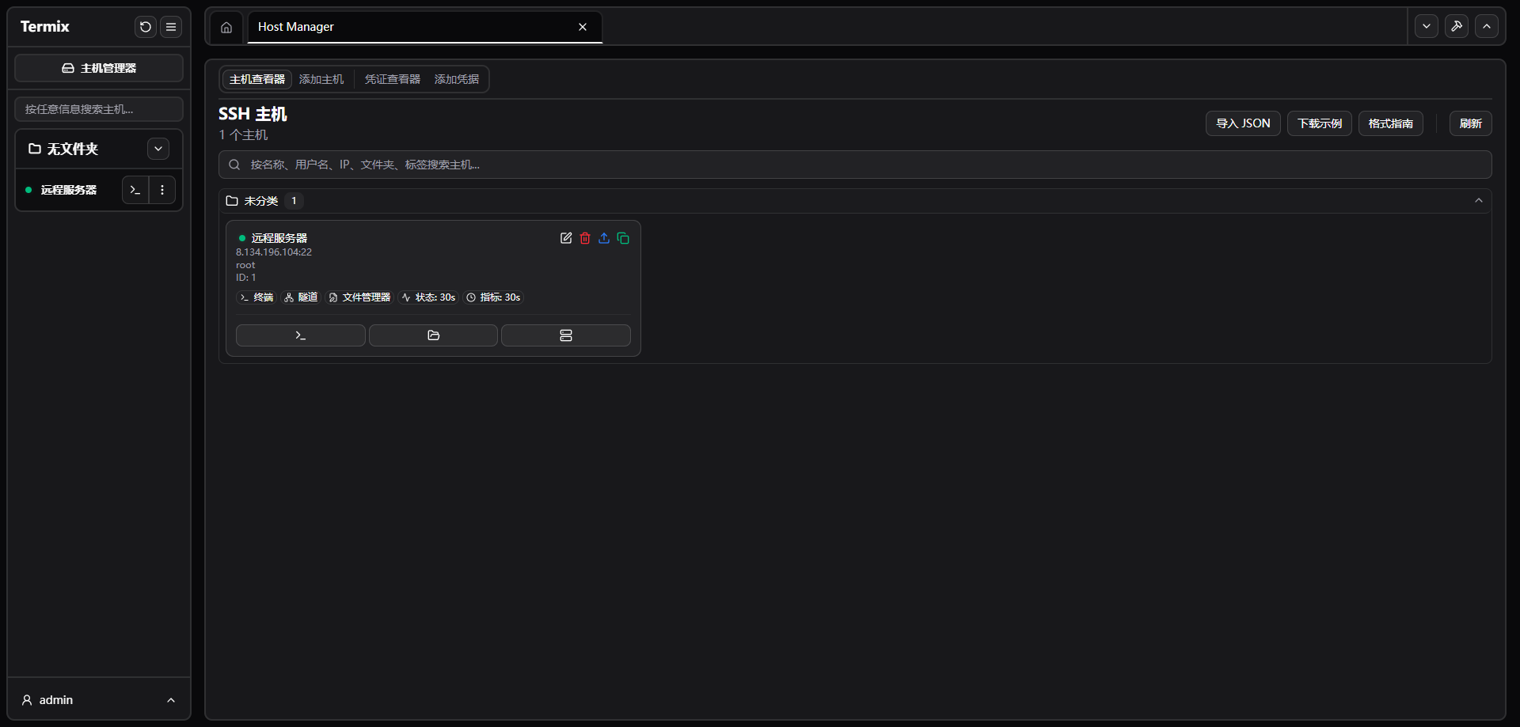This screenshot has width=1520, height=727.
Task: Focus the SSH host search field
Action: [855, 165]
